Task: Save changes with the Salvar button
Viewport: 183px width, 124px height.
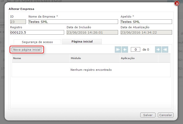Action: [x=148, y=115]
